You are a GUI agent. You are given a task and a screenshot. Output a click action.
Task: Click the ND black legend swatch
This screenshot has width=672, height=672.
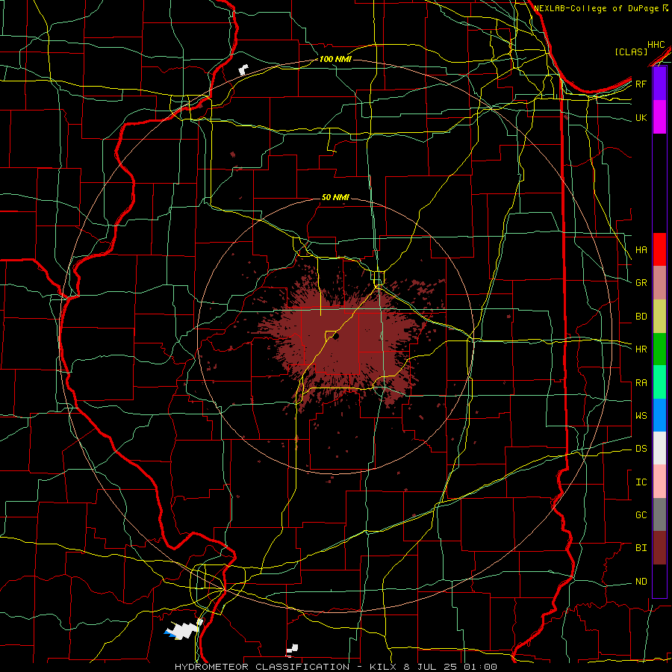pyautogui.click(x=659, y=581)
